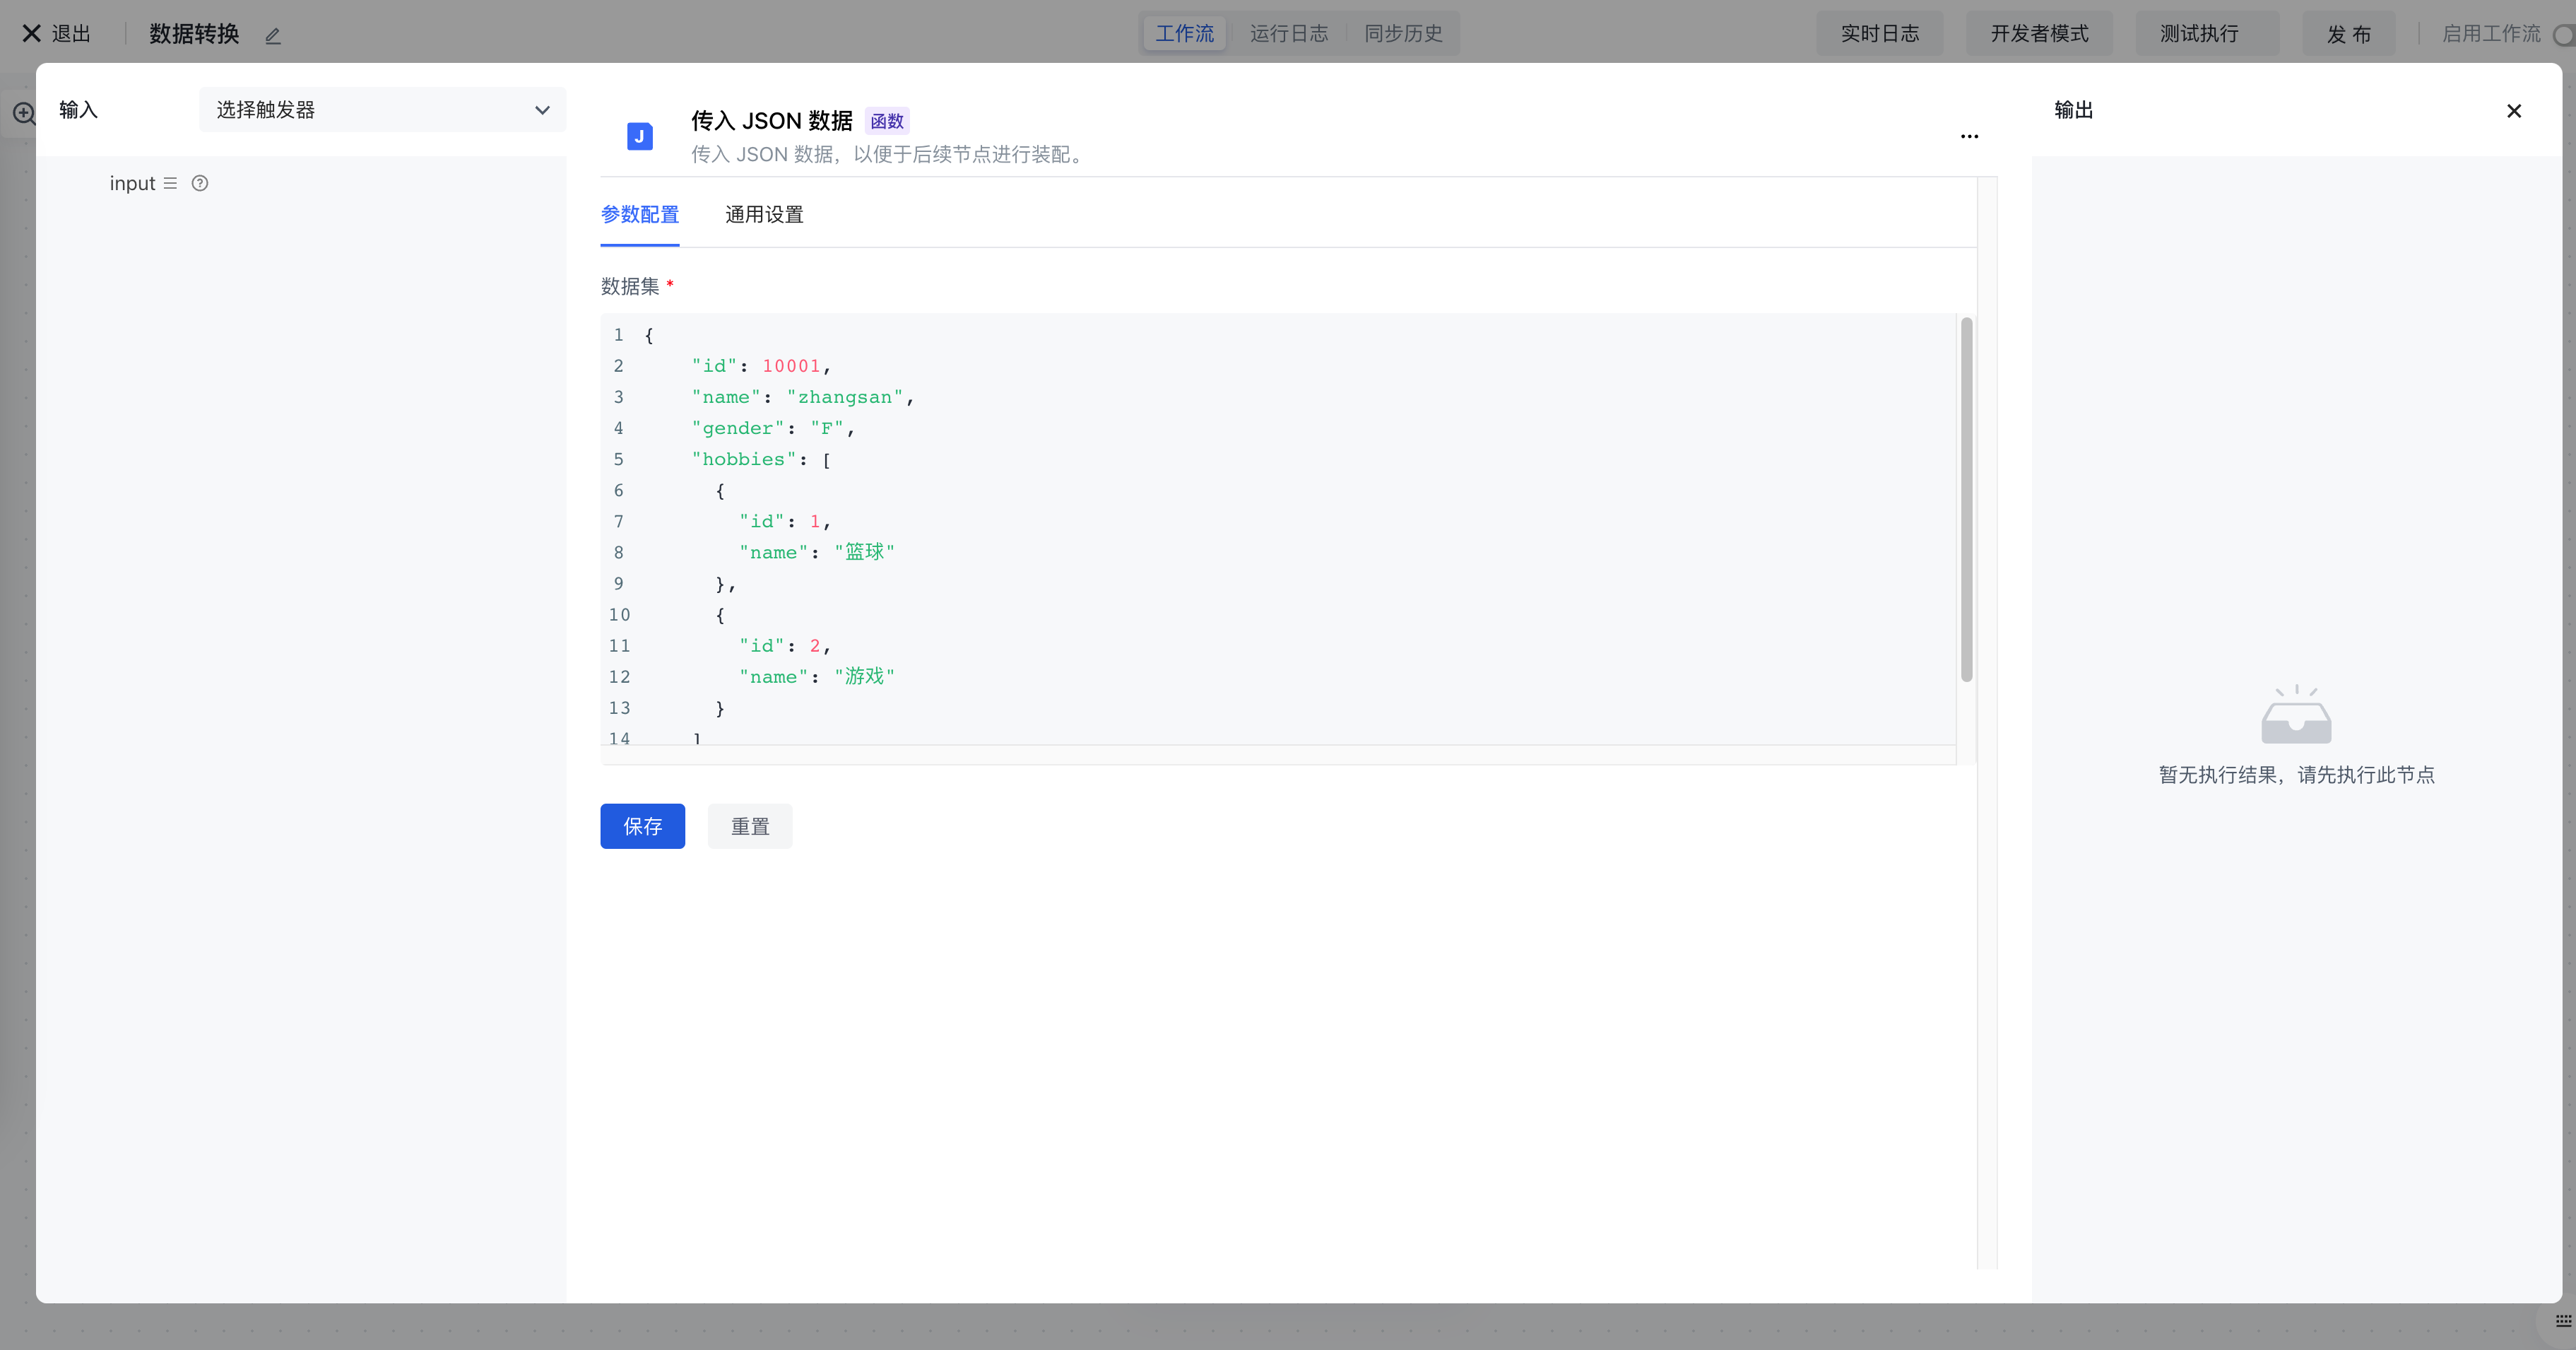Image resolution: width=2576 pixels, height=1350 pixels.
Task: Click the help question mark beside input
Action: 200,183
